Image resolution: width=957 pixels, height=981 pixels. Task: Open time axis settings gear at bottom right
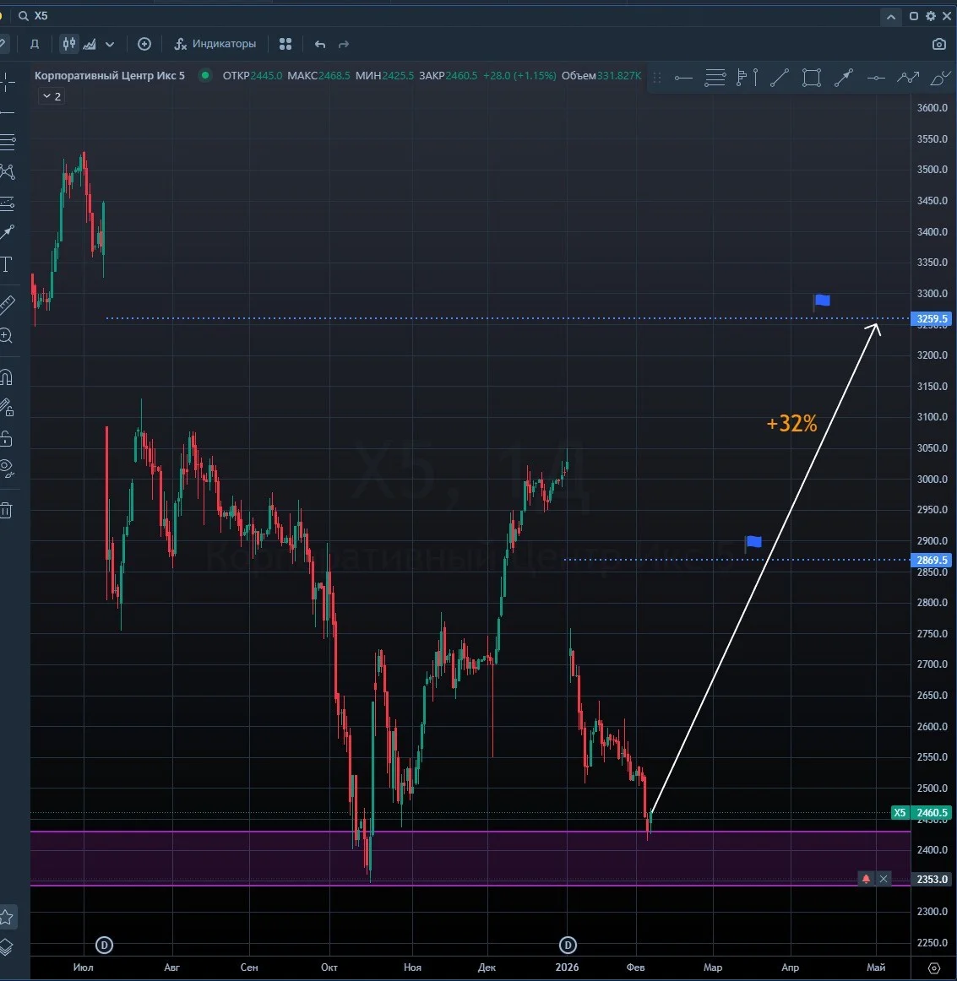[x=934, y=967]
